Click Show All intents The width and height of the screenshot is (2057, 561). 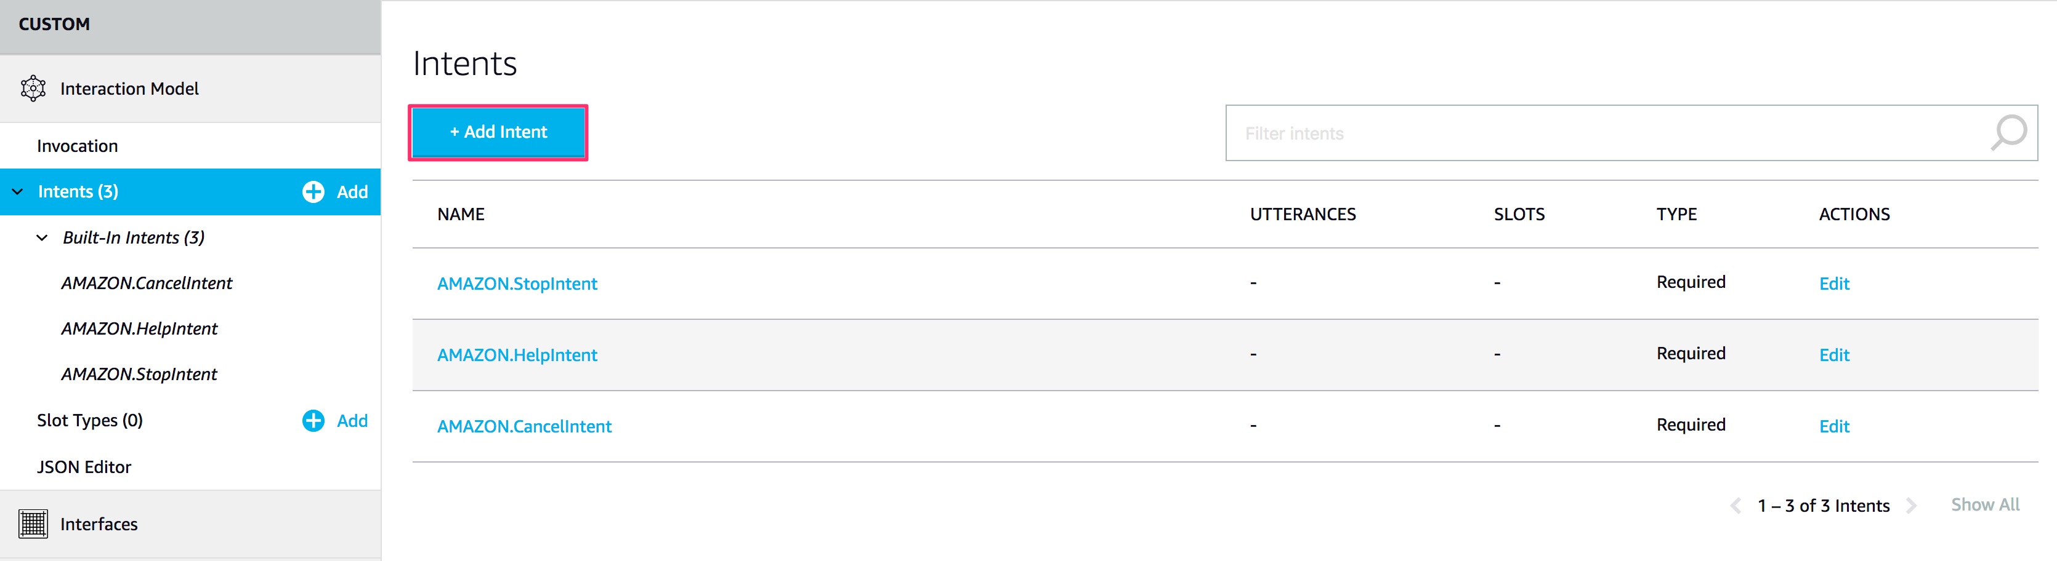click(1984, 504)
